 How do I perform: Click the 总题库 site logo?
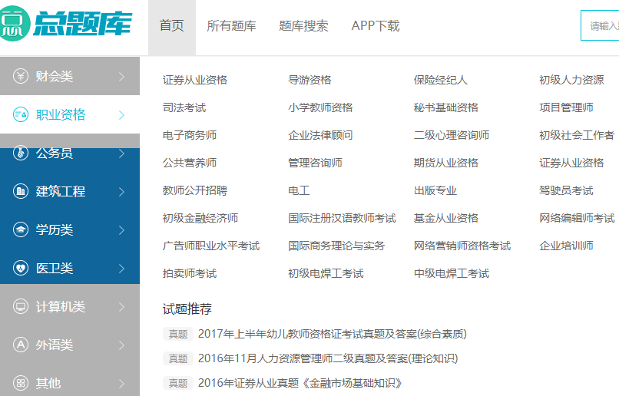(66, 24)
